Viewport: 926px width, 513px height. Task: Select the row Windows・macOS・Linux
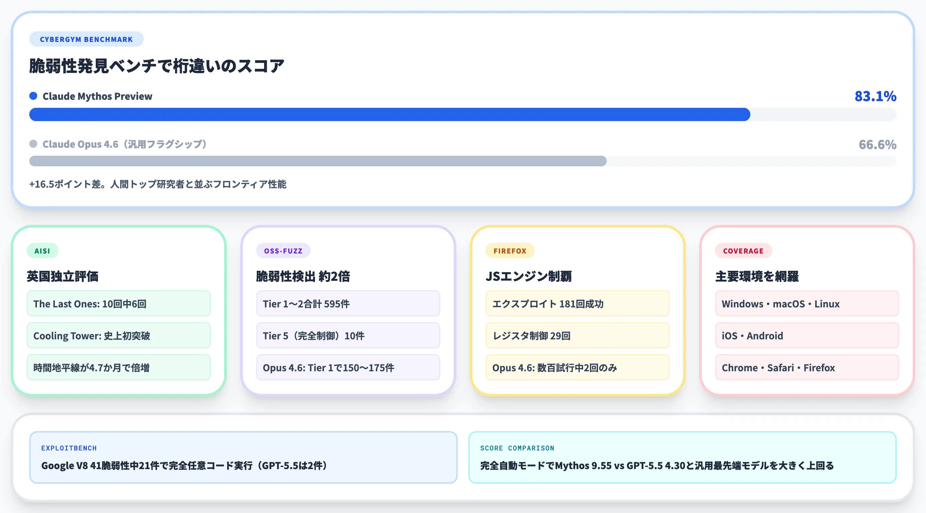coord(807,304)
